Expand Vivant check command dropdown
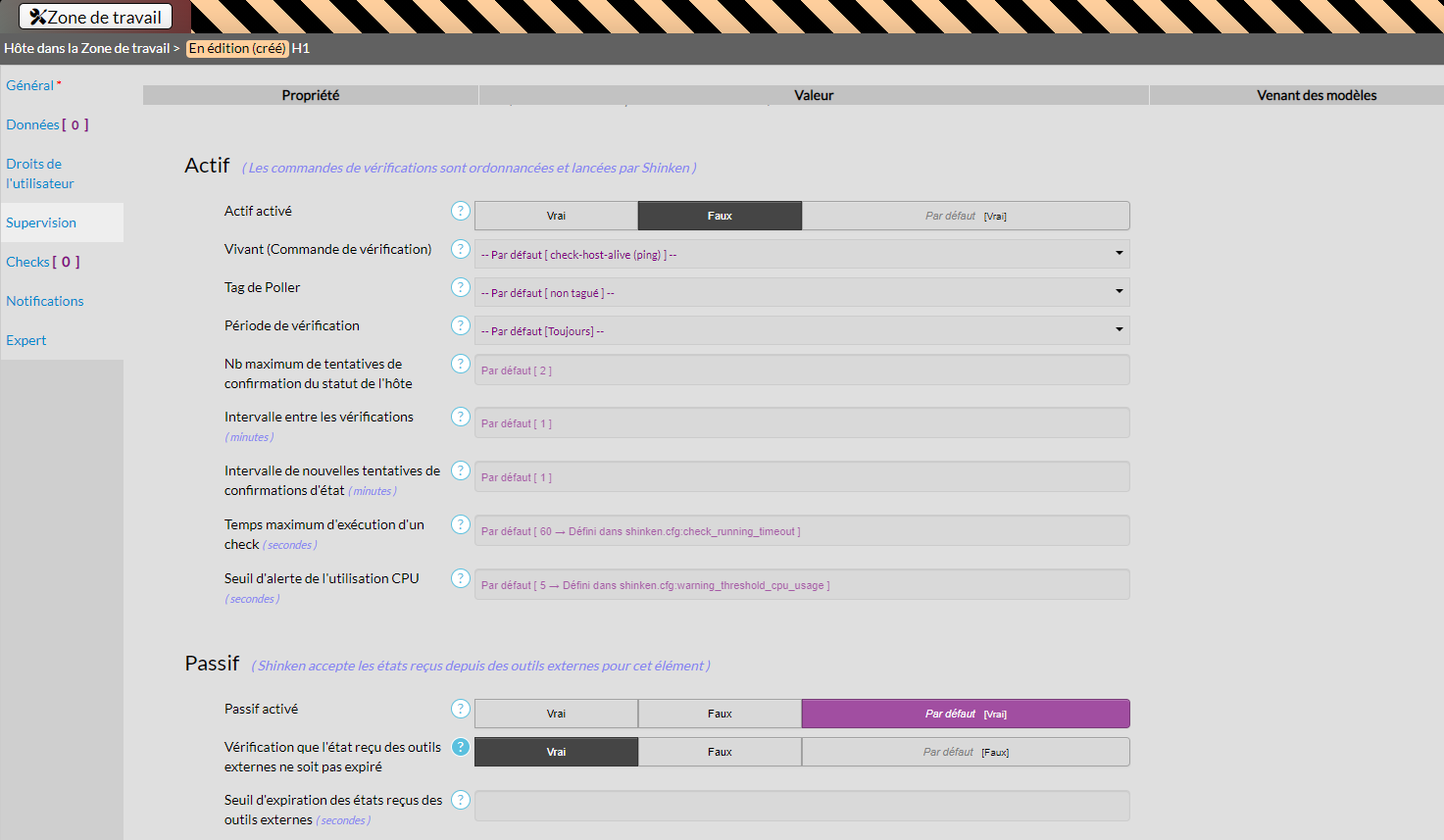This screenshot has width=1444, height=840. 801,255
